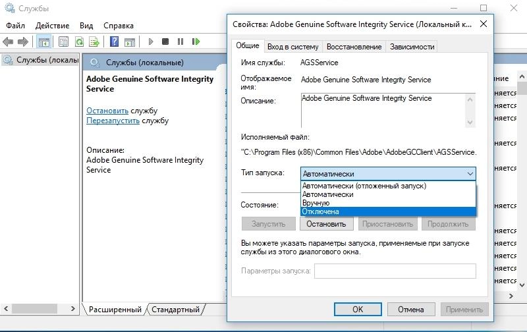This screenshot has height=332, width=527.
Task: Click the left pane scroll-left arrow
Action: (6, 308)
